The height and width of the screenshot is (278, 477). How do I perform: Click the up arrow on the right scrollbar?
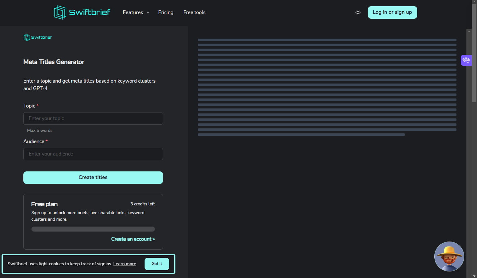(x=469, y=31)
